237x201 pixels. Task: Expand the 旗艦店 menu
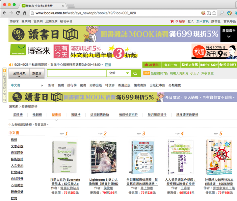(x=37, y=73)
